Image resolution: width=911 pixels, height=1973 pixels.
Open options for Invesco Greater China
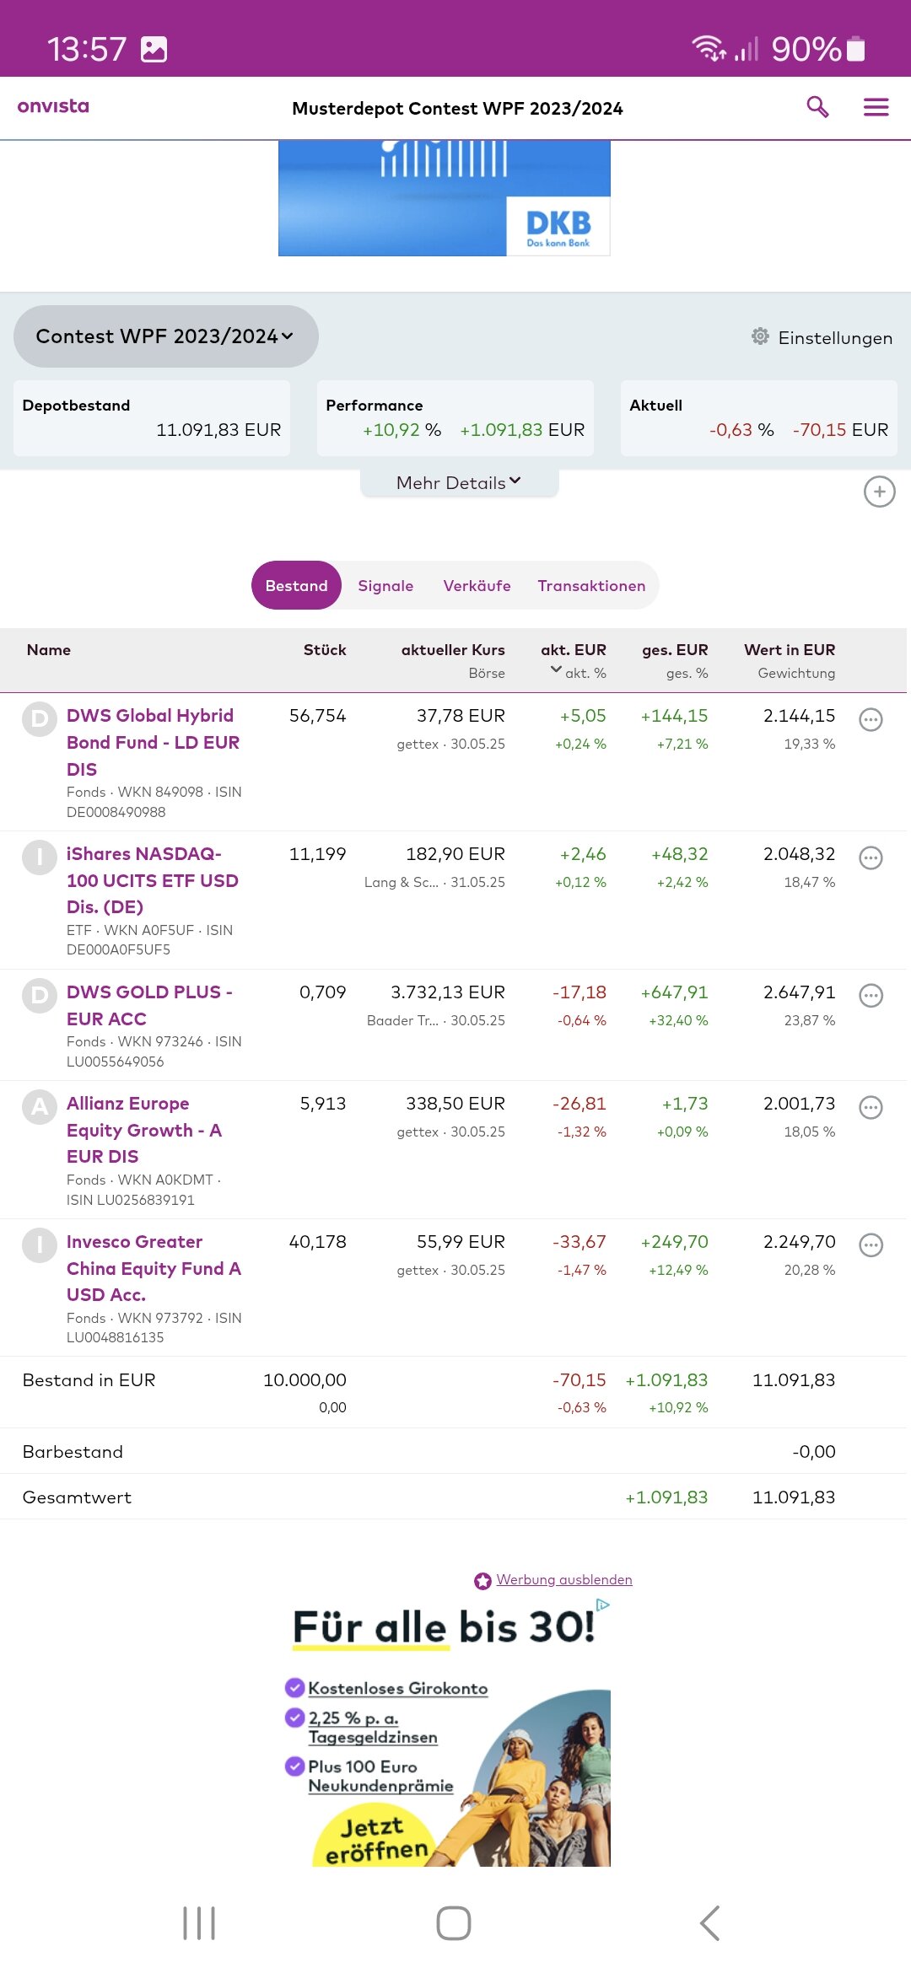[x=871, y=1245]
